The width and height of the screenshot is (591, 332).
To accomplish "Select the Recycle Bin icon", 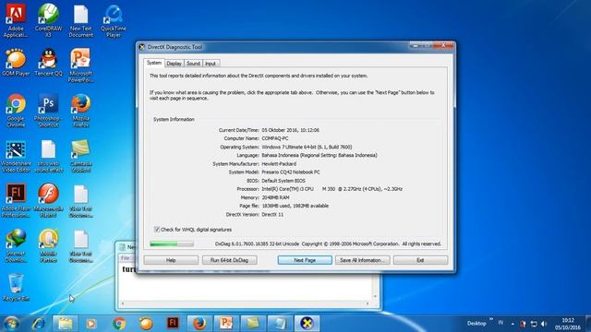I will pyautogui.click(x=16, y=288).
